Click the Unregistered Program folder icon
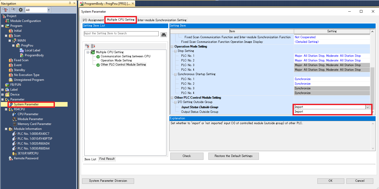The width and height of the screenshot is (379, 189). click(x=11, y=80)
